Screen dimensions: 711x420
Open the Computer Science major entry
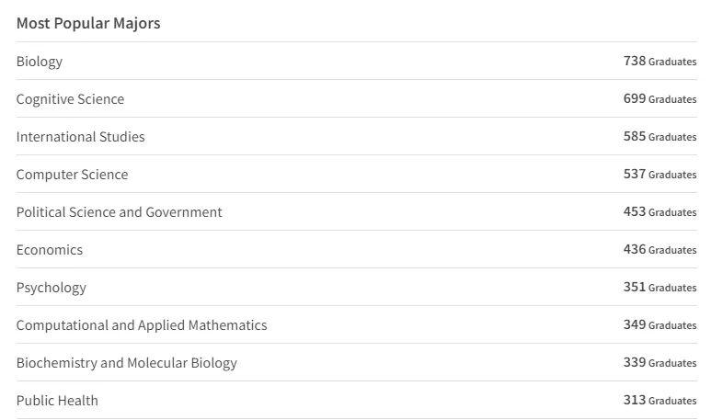[x=72, y=175]
